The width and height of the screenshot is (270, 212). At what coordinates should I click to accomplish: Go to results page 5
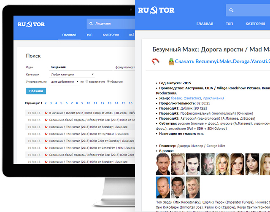tap(61, 103)
